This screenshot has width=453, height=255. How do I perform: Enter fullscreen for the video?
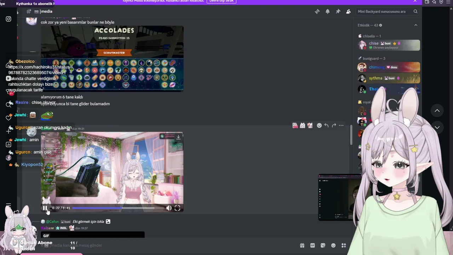pyautogui.click(x=177, y=208)
